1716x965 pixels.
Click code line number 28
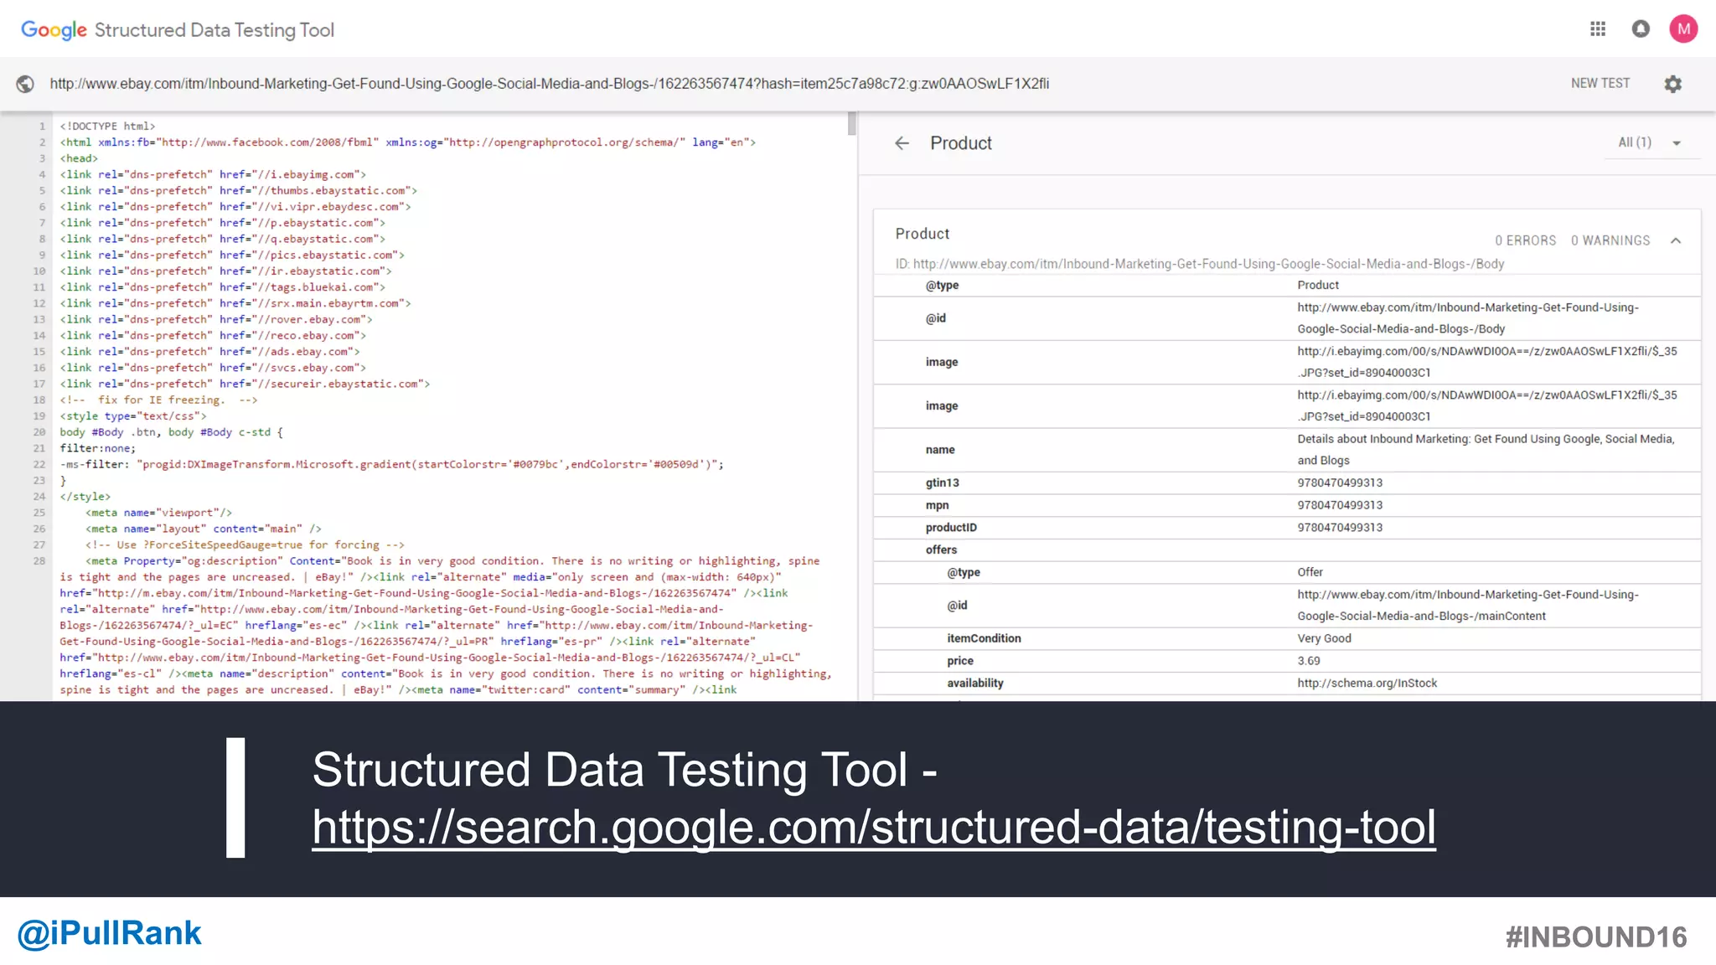39,561
